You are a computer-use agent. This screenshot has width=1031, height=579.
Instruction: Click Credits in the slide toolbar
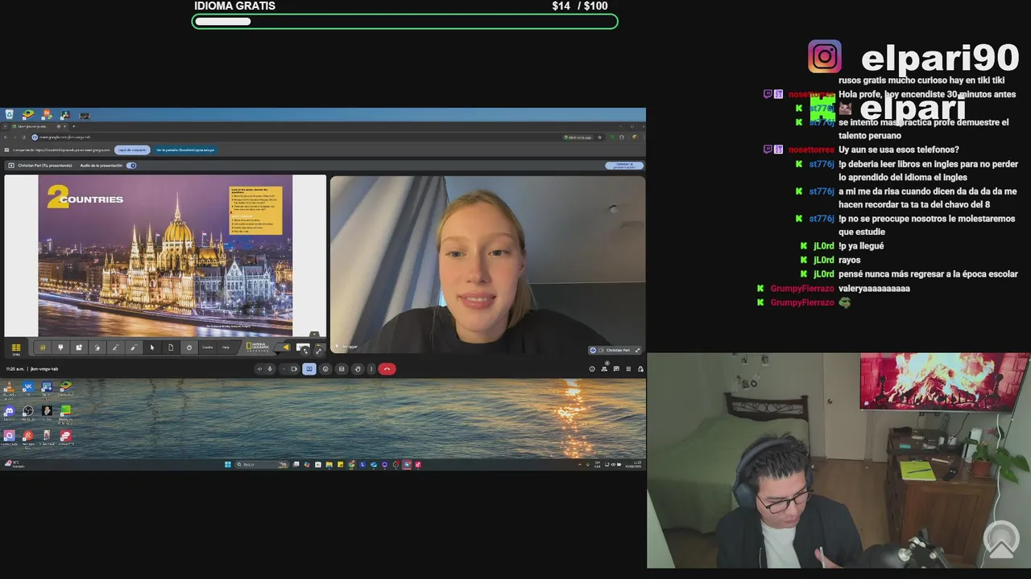[208, 347]
